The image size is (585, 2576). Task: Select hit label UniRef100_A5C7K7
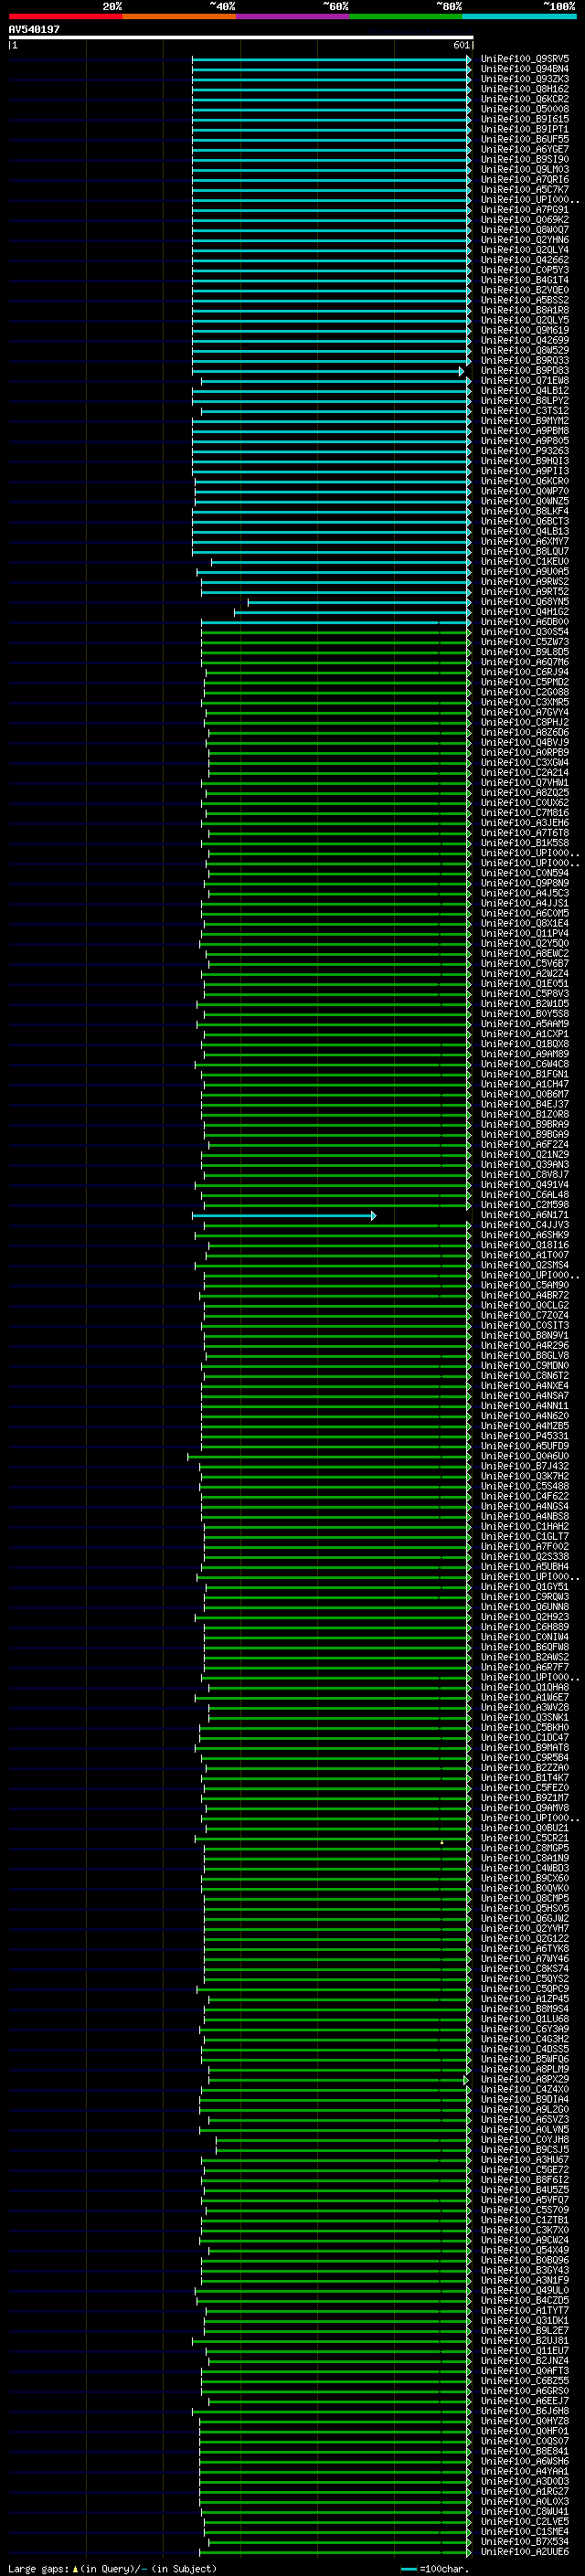[x=525, y=190]
